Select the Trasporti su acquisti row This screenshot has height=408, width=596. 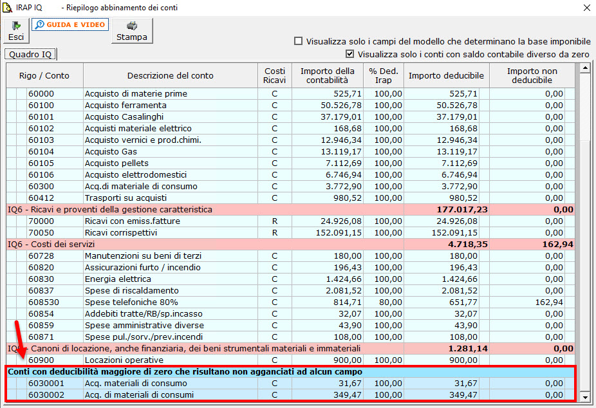[x=290, y=198]
